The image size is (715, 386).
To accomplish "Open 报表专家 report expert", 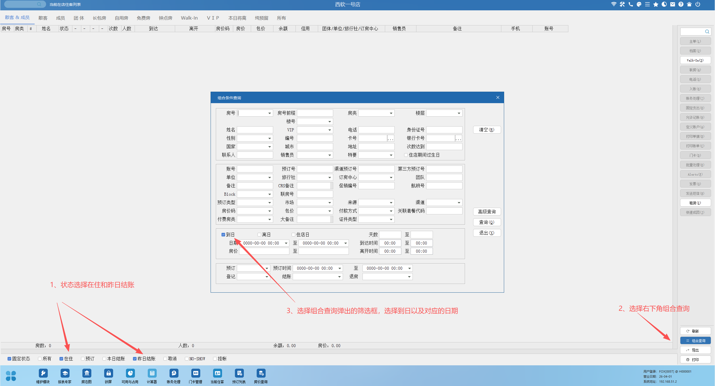I will click(x=65, y=376).
